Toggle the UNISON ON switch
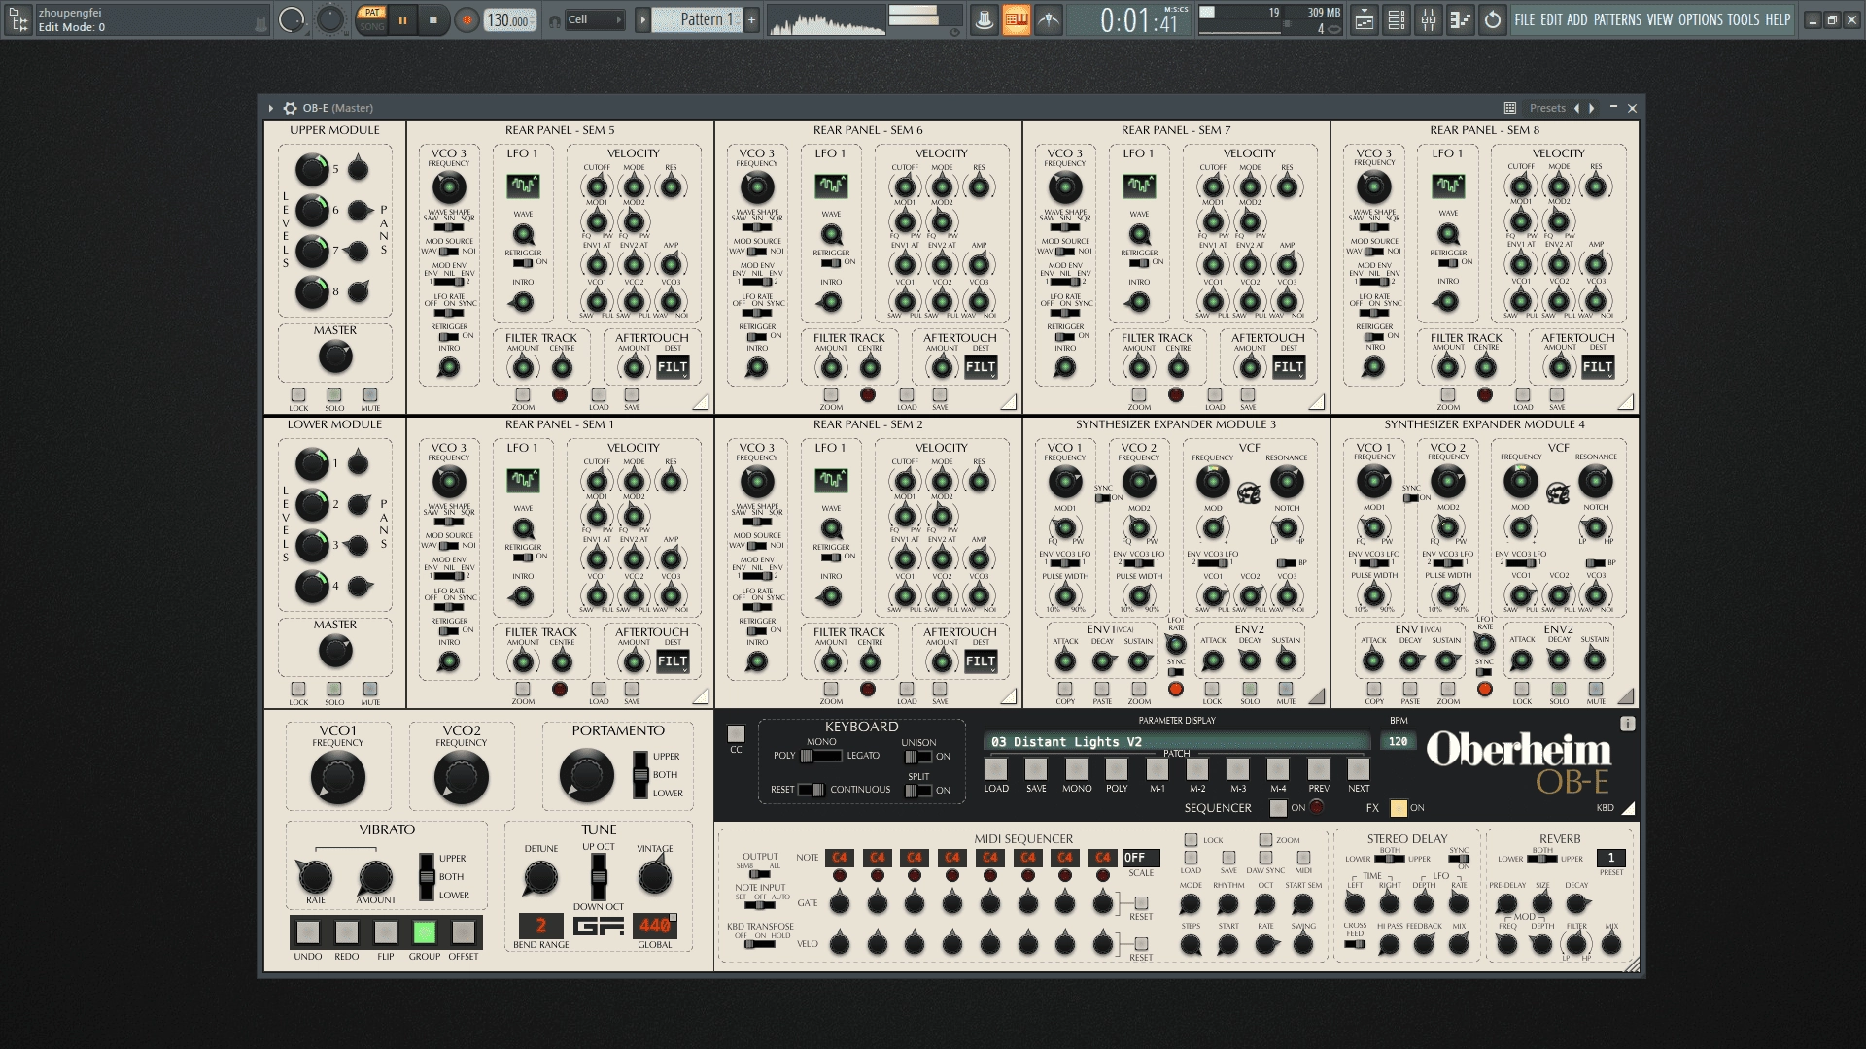The image size is (1866, 1049). pos(917,757)
